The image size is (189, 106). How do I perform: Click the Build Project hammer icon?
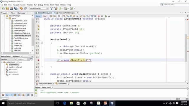pyautogui.click(x=51, y=9)
